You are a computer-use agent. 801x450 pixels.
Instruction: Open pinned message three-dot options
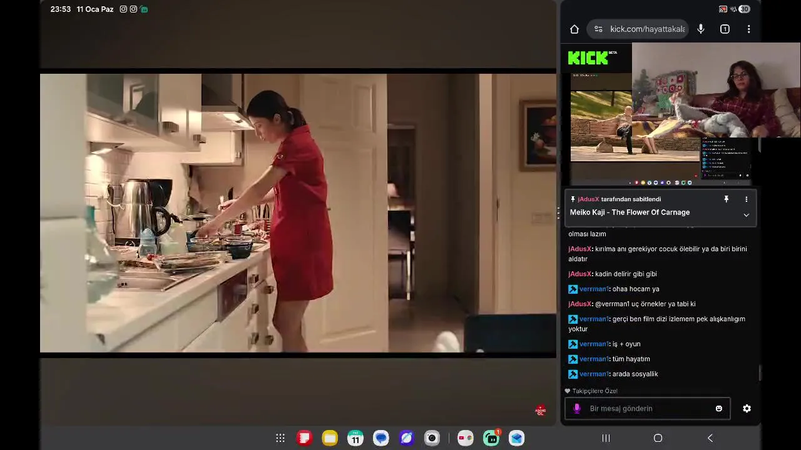pos(746,199)
